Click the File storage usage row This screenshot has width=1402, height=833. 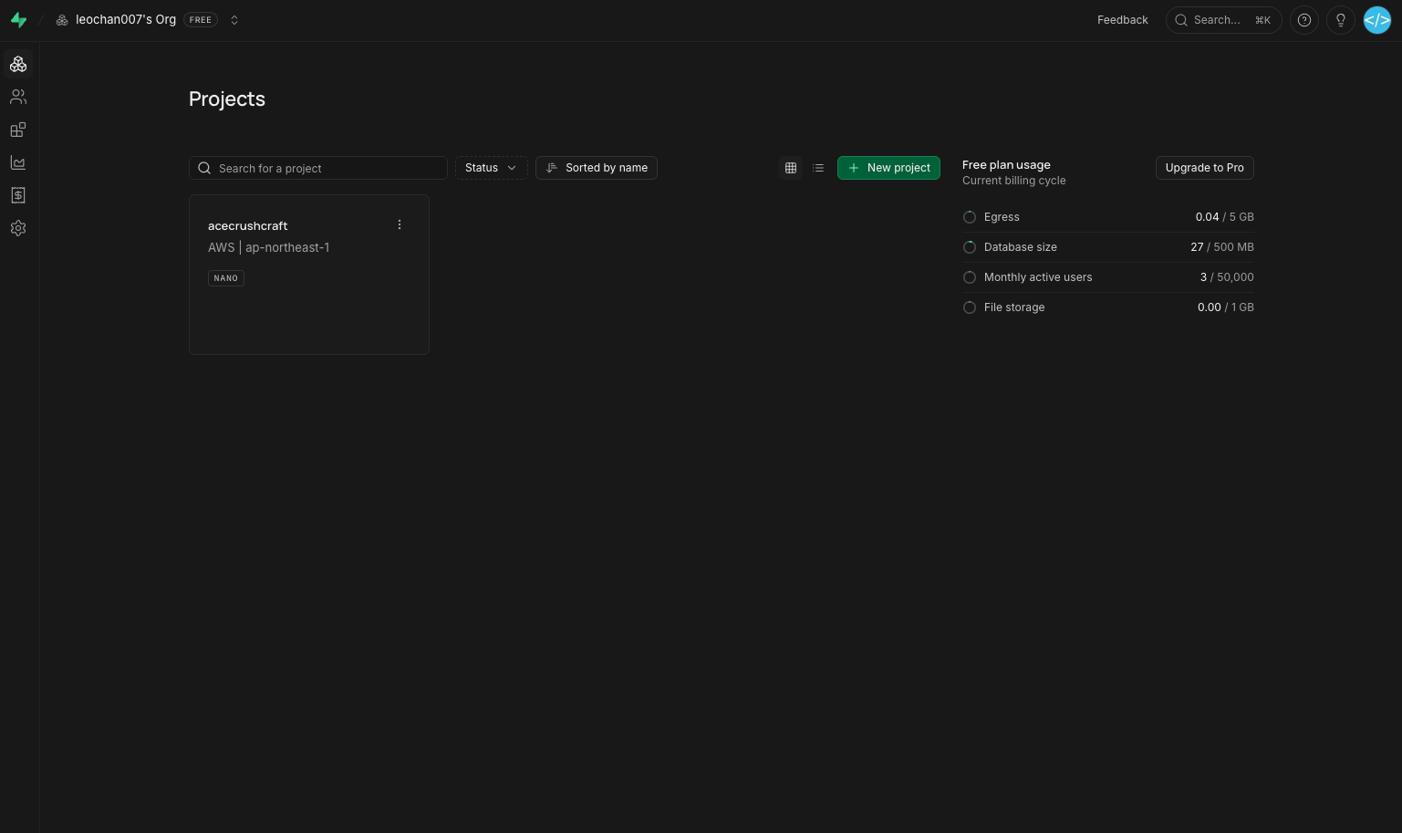coord(1108,307)
